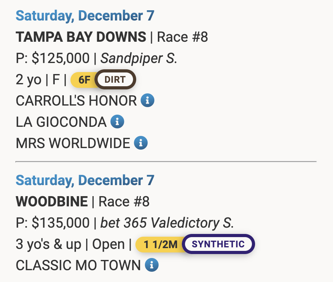Click the SYNTHETIC surface badge
333x282 pixels.
[218, 244]
